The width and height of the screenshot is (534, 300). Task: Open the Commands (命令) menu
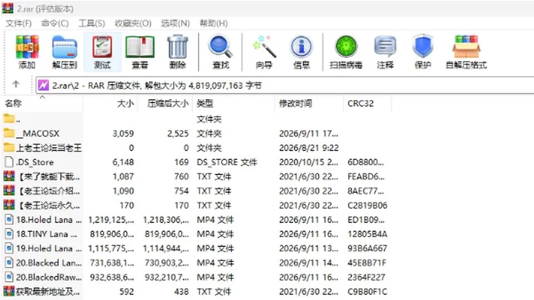pos(55,23)
